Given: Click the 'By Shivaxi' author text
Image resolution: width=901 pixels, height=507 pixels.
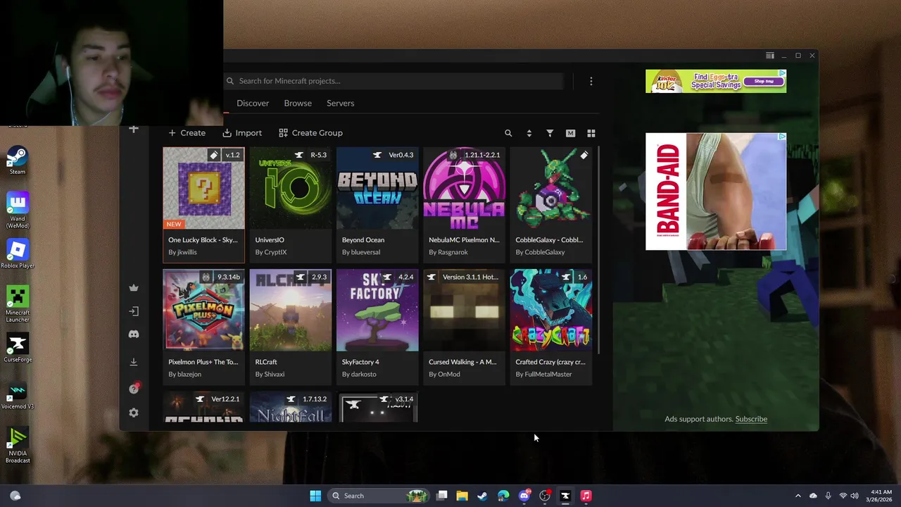Looking at the screenshot, I should coord(270,374).
